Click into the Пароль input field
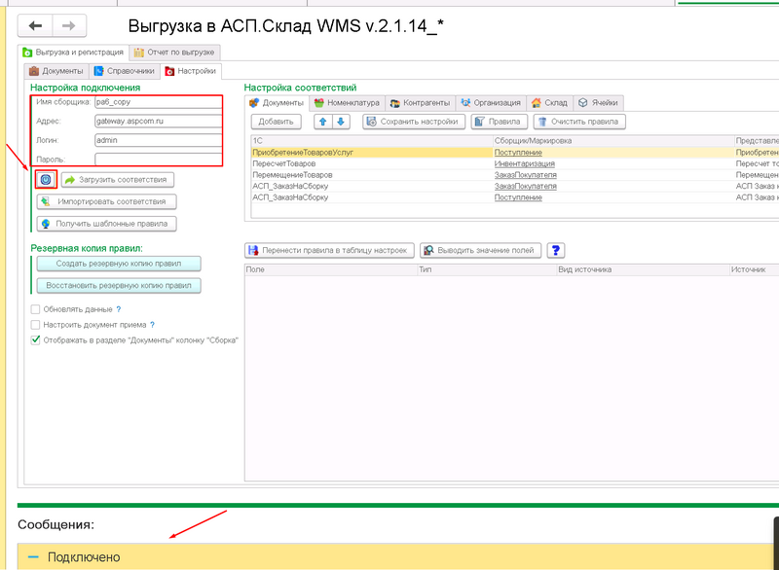This screenshot has width=779, height=570. tap(159, 160)
